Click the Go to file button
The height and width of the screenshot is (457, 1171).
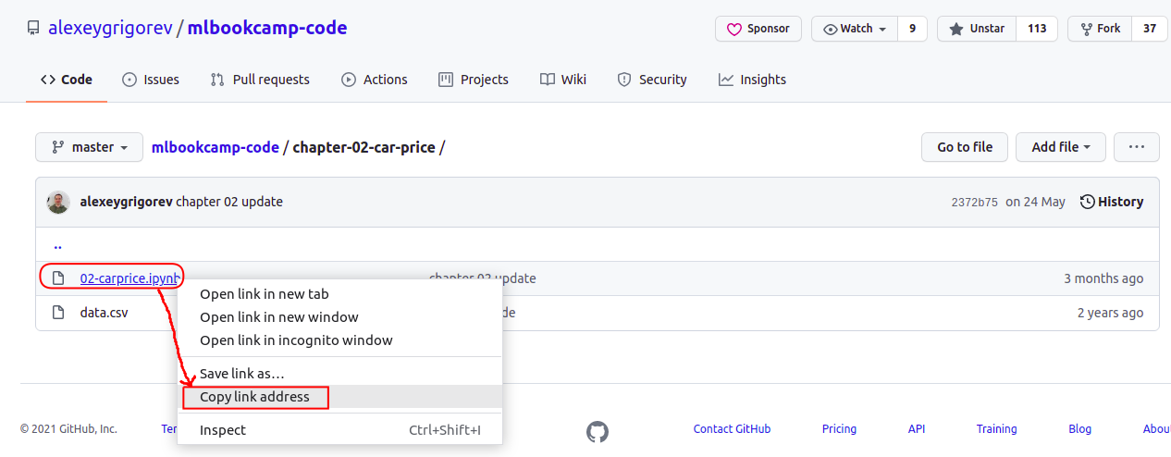(965, 147)
